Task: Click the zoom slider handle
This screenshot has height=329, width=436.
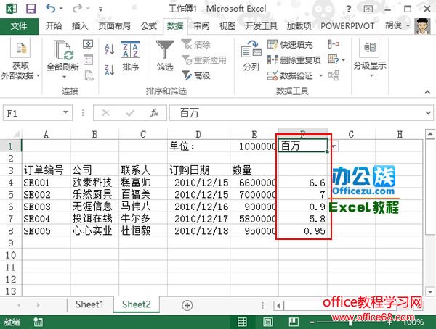Action: click(x=350, y=322)
